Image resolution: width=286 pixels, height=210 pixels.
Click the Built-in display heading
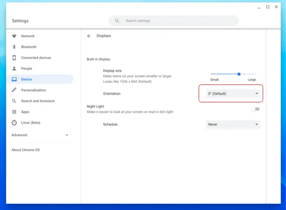tap(98, 59)
